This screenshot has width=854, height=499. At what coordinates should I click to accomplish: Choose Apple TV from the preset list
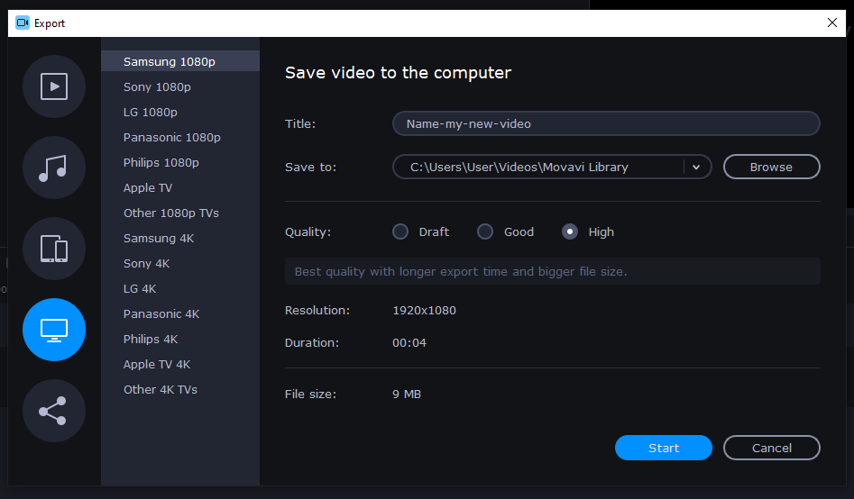coord(148,188)
